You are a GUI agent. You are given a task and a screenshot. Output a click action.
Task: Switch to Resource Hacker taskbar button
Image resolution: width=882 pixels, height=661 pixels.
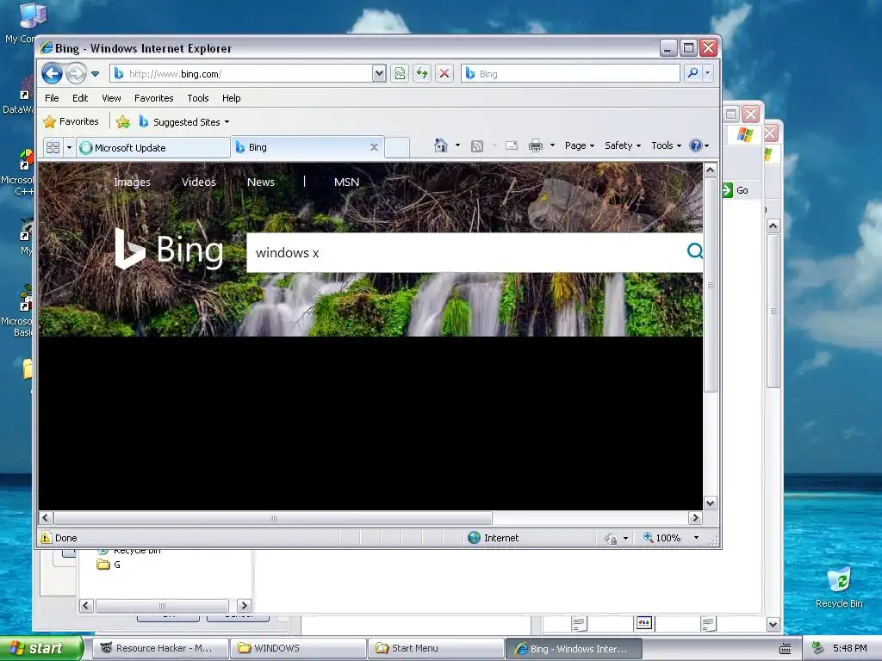160,648
